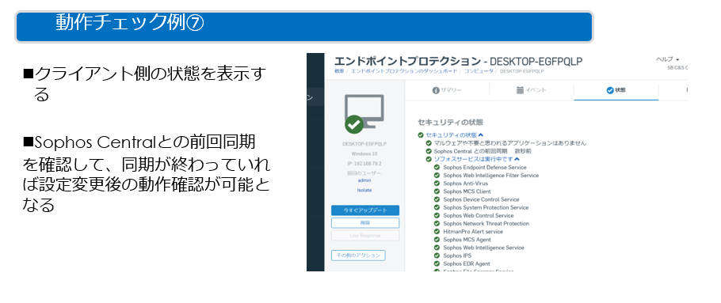
Task: Open the コンピュータ breadcrumb link
Action: coord(479,71)
